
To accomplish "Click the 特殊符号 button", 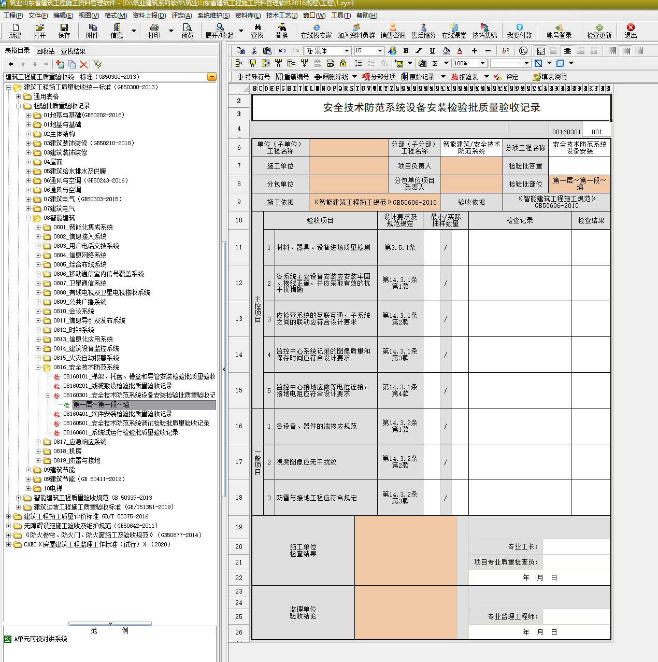I will 253,77.
